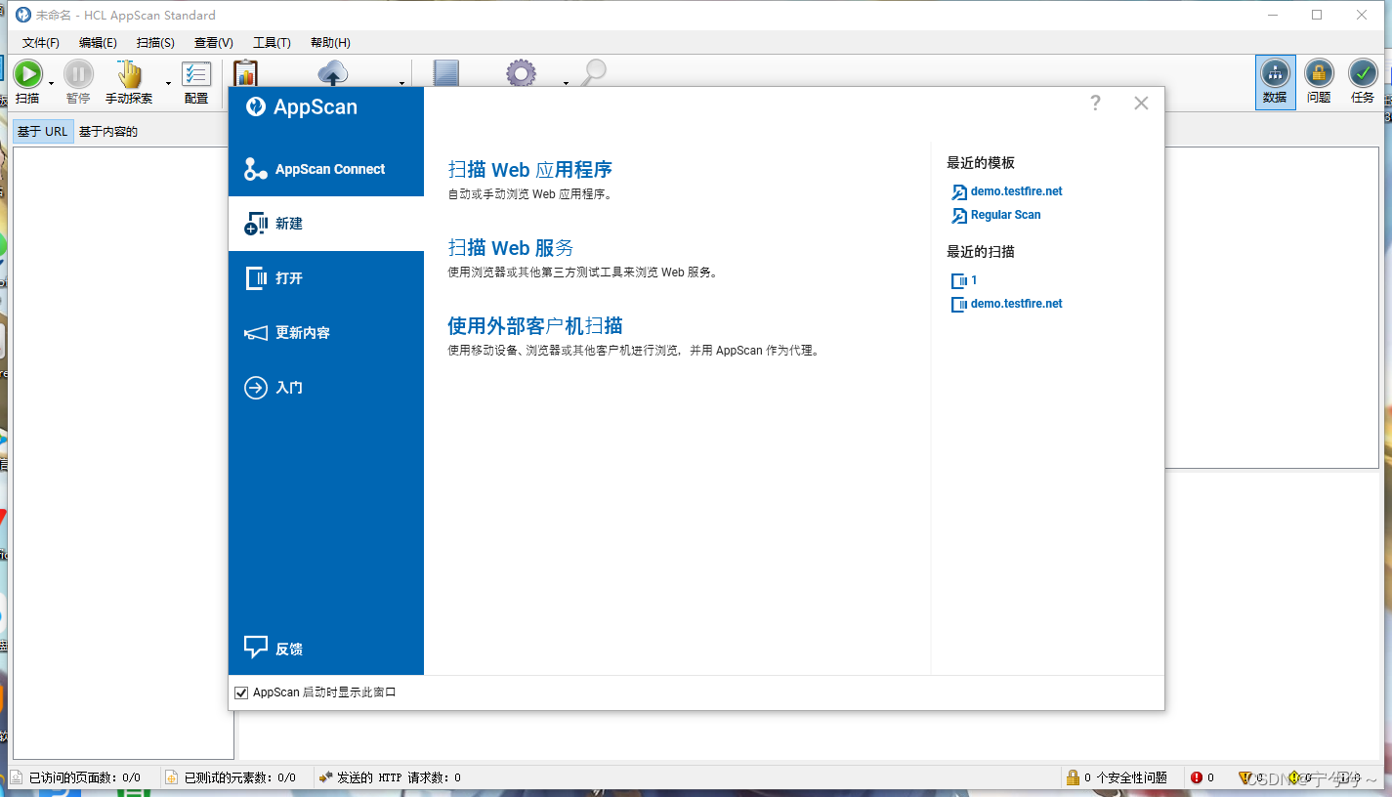Click the gear icon in the toolbar
The width and height of the screenshot is (1392, 797).
point(521,73)
